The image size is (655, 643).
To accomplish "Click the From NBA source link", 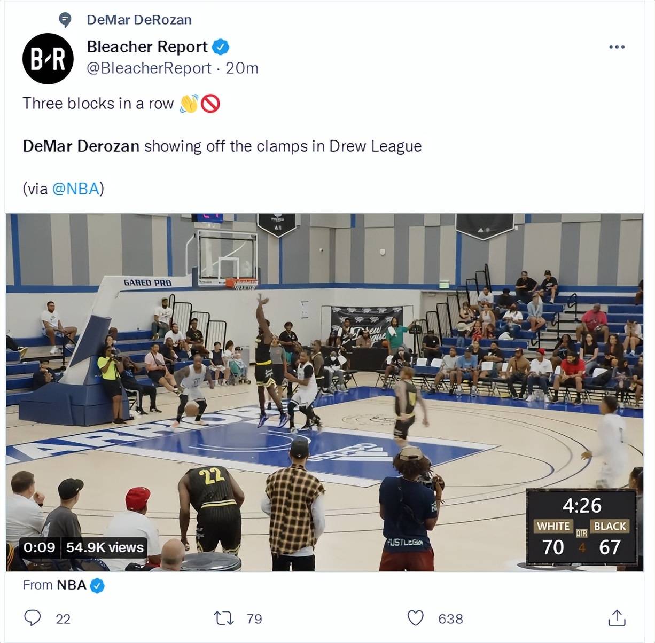I will pos(54,585).
